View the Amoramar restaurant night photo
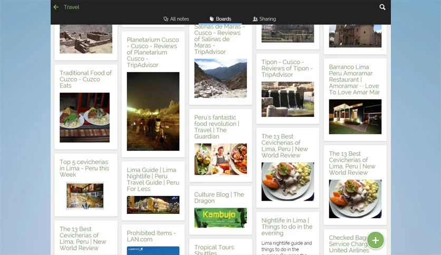 coord(355,116)
